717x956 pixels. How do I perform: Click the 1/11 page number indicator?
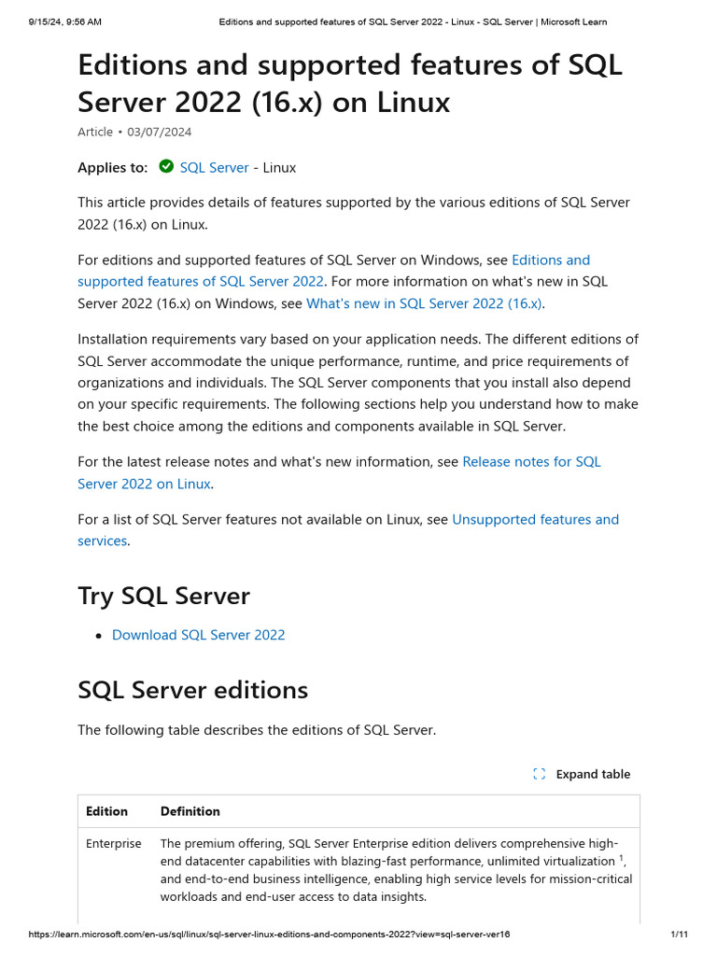679,935
